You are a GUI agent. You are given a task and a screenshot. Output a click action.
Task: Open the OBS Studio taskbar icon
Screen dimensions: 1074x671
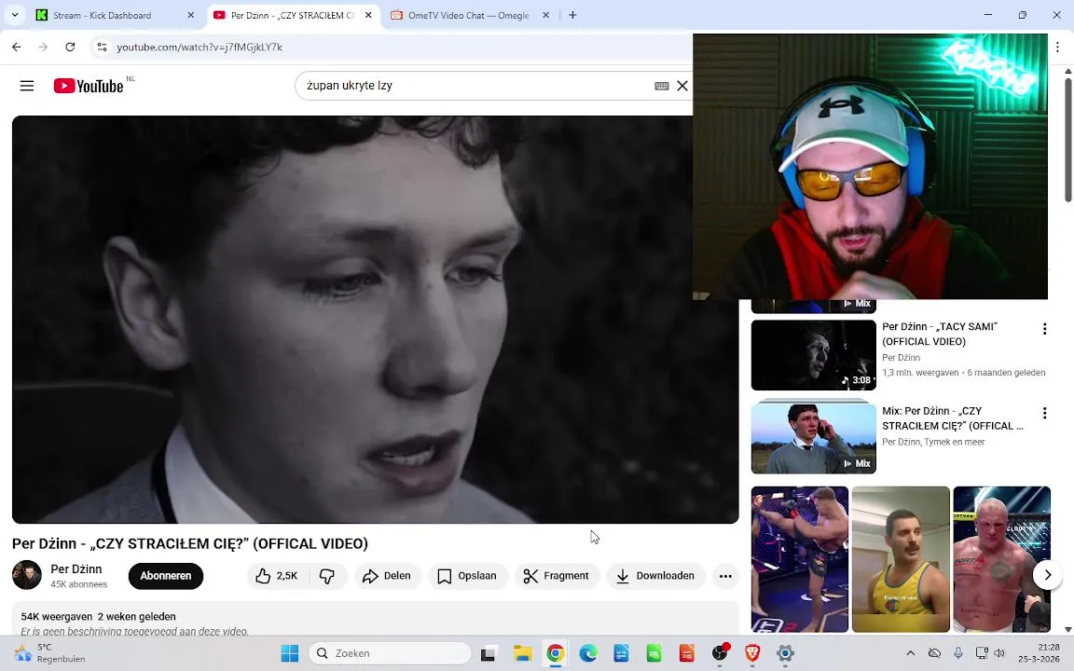pos(719,654)
